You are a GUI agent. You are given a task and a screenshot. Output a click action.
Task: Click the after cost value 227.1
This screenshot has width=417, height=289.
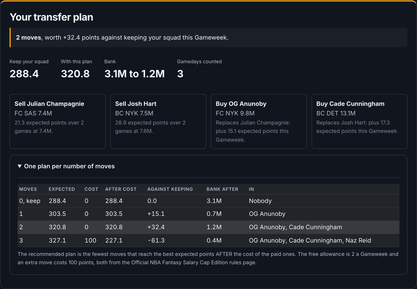click(x=114, y=240)
